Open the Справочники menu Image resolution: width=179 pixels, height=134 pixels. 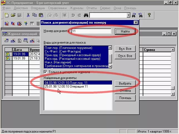coord(57,8)
